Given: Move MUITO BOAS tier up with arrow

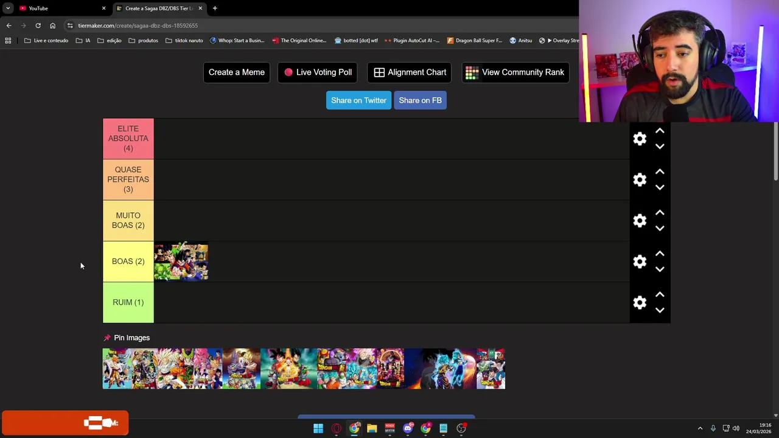Looking at the screenshot, I should [x=660, y=212].
